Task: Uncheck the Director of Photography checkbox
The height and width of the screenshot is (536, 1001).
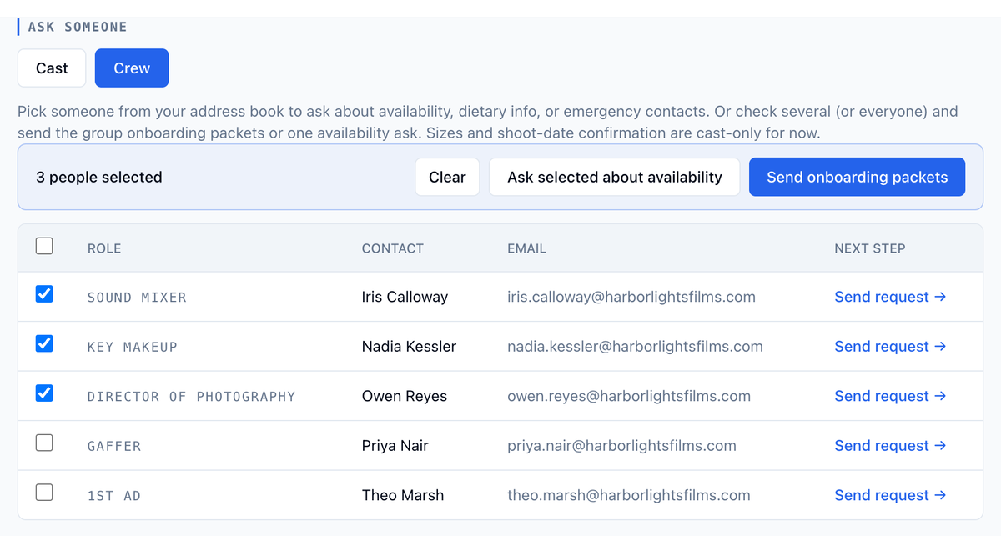Action: pyautogui.click(x=44, y=393)
